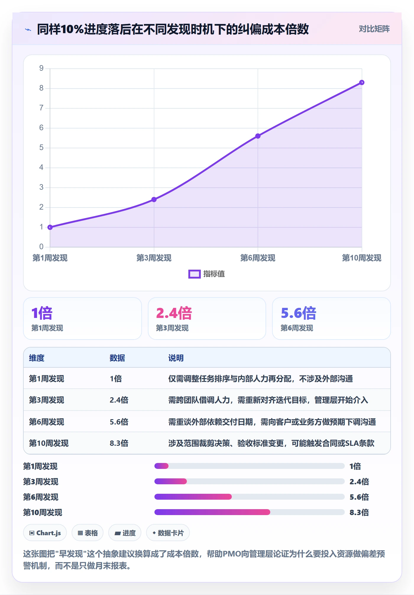This screenshot has height=595, width=414.
Task: Select the 8.3倍 table cell
Action: click(119, 443)
